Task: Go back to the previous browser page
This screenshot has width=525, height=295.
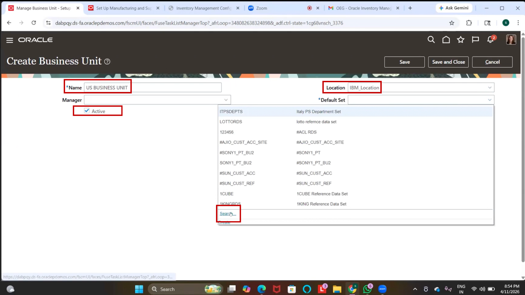Action: tap(9, 23)
